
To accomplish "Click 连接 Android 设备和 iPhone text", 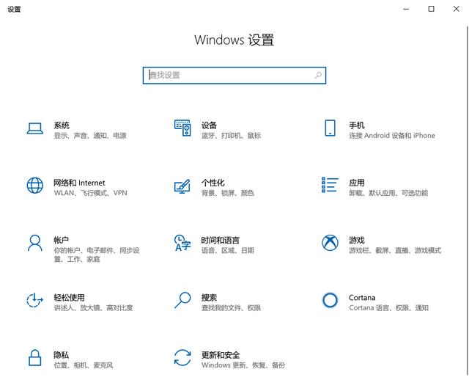I will [392, 136].
